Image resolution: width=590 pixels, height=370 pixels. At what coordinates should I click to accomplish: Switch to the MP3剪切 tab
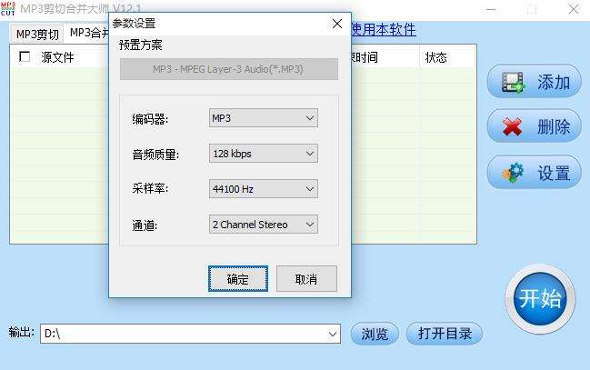tap(37, 35)
